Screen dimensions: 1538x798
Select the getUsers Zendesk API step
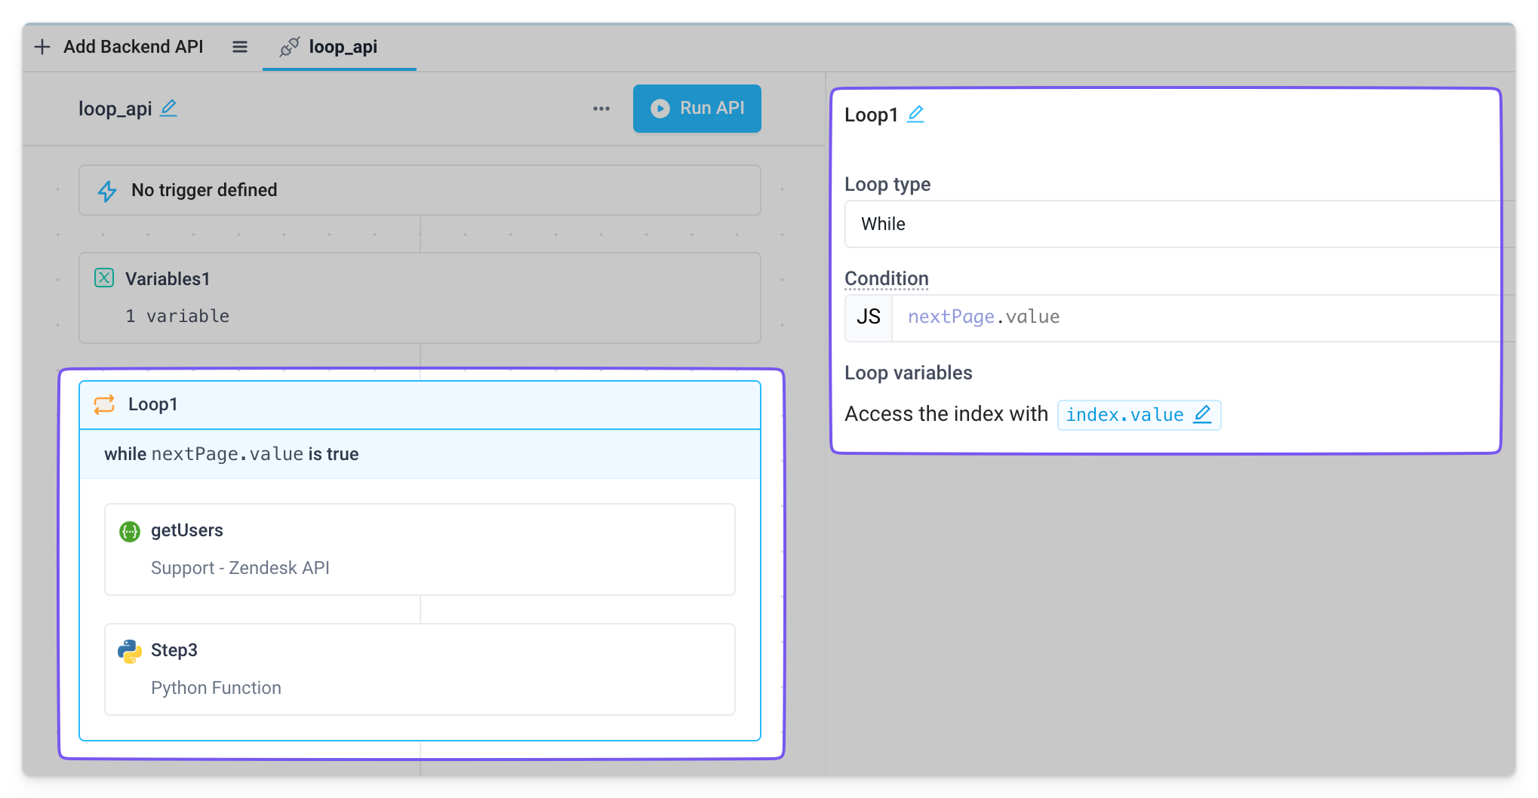[420, 549]
